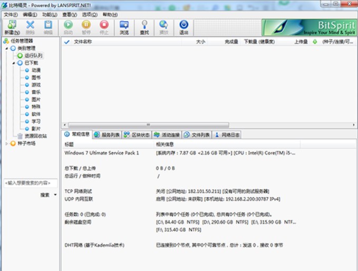Open the 图片 category

tap(33, 99)
